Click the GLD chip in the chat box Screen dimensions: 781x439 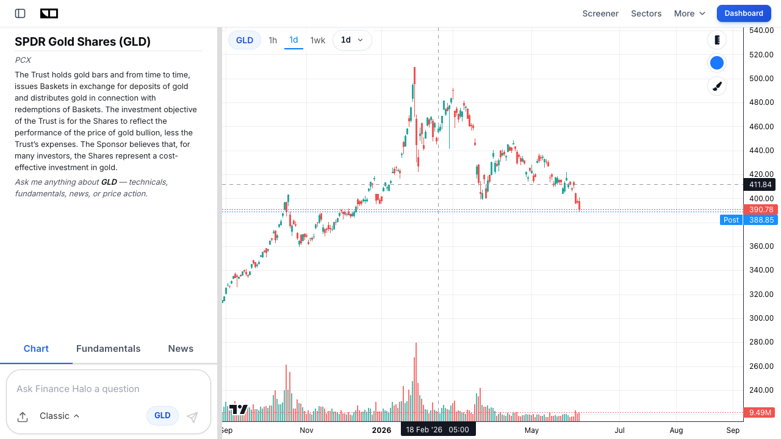pos(162,416)
